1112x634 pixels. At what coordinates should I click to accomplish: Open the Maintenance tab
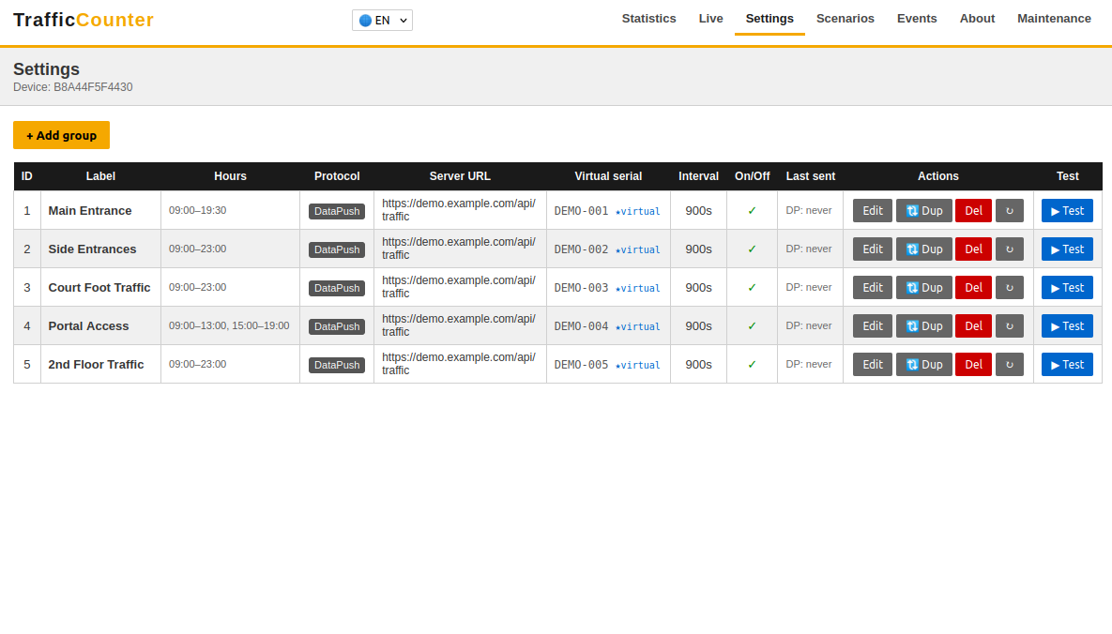[1054, 19]
